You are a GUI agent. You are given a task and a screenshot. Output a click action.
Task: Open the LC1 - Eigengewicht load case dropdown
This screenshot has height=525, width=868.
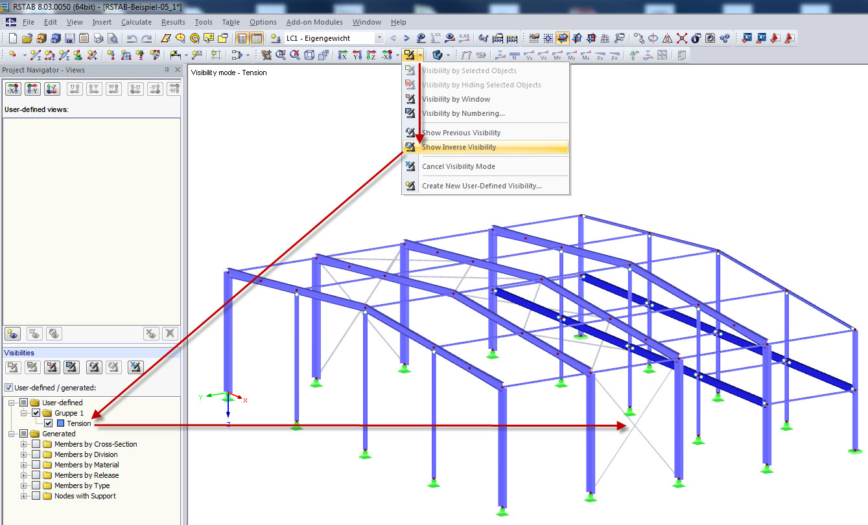coord(379,38)
